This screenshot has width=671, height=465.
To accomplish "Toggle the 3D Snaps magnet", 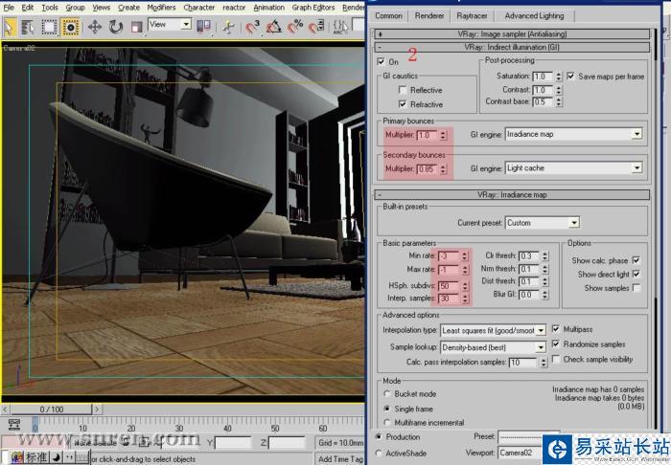I will (x=252, y=28).
